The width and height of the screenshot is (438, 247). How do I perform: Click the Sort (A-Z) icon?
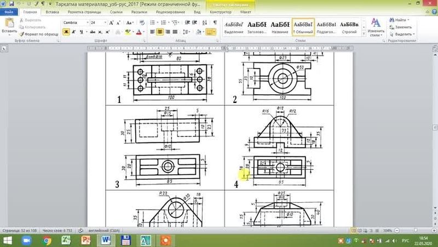[x=204, y=22]
